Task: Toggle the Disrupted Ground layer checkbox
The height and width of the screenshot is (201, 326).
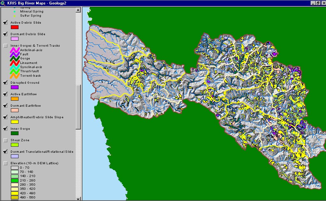Action: point(5,83)
